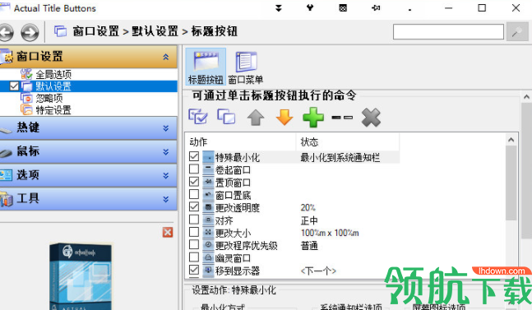Insert separator with dashes icon
The width and height of the screenshot is (532, 310).
click(342, 118)
